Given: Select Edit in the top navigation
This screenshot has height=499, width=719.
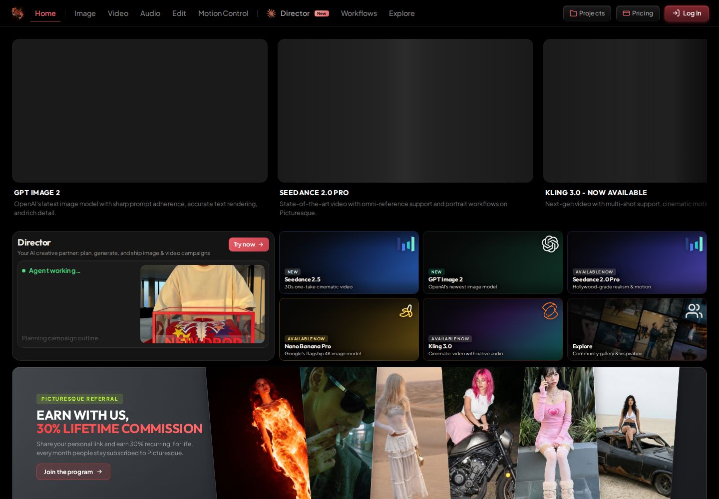Looking at the screenshot, I should pyautogui.click(x=179, y=13).
